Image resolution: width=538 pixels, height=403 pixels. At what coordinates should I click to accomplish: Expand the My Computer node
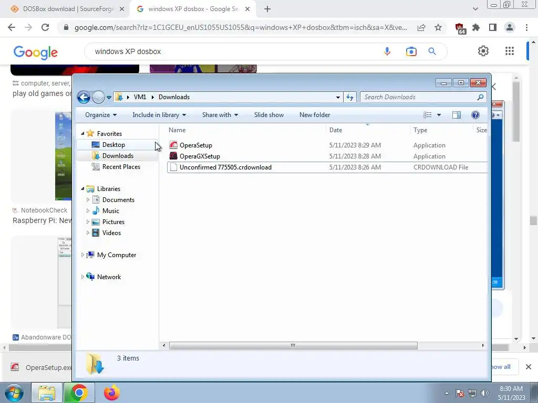(x=82, y=254)
